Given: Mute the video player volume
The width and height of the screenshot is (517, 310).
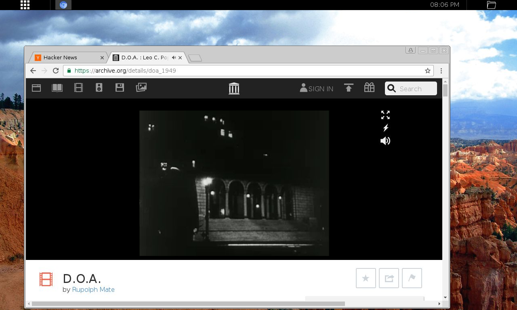Looking at the screenshot, I should [385, 141].
